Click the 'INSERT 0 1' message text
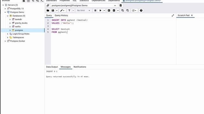204x114 pixels. (x=52, y=71)
